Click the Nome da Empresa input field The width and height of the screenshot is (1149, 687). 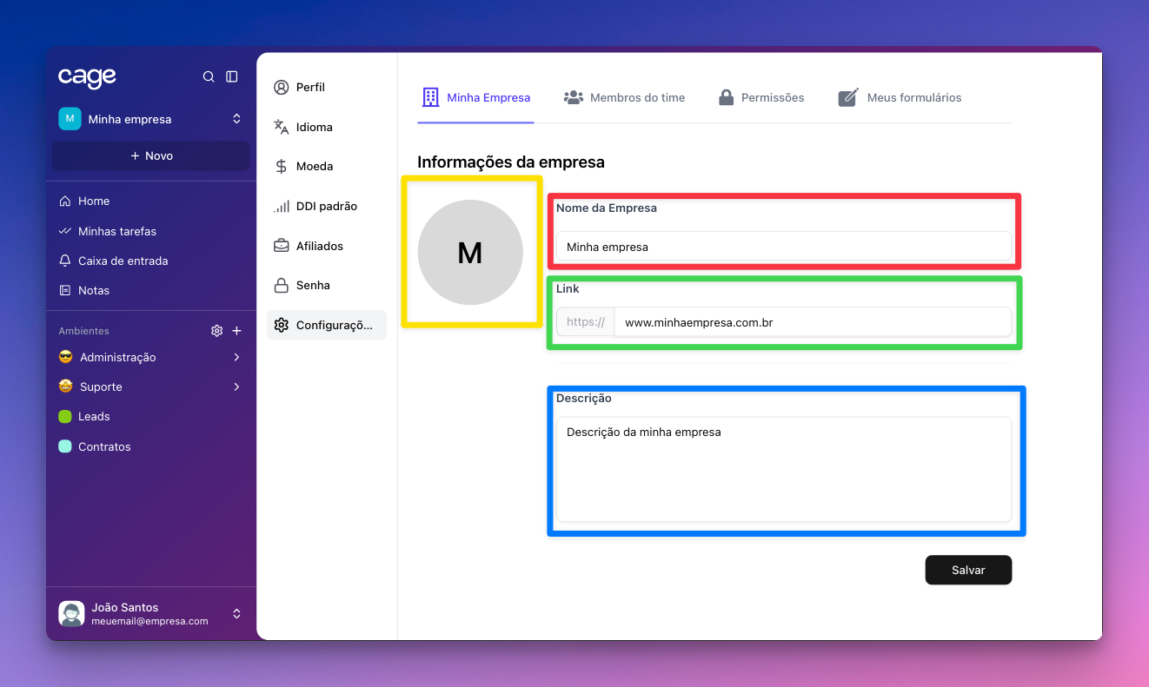783,247
